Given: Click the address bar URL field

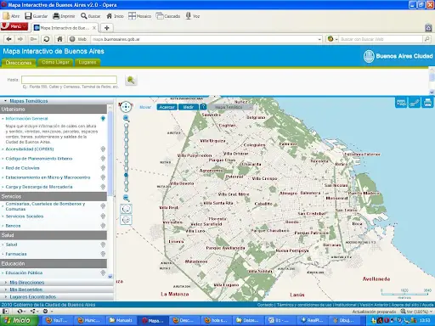Looking at the screenshot, I should 204,39.
